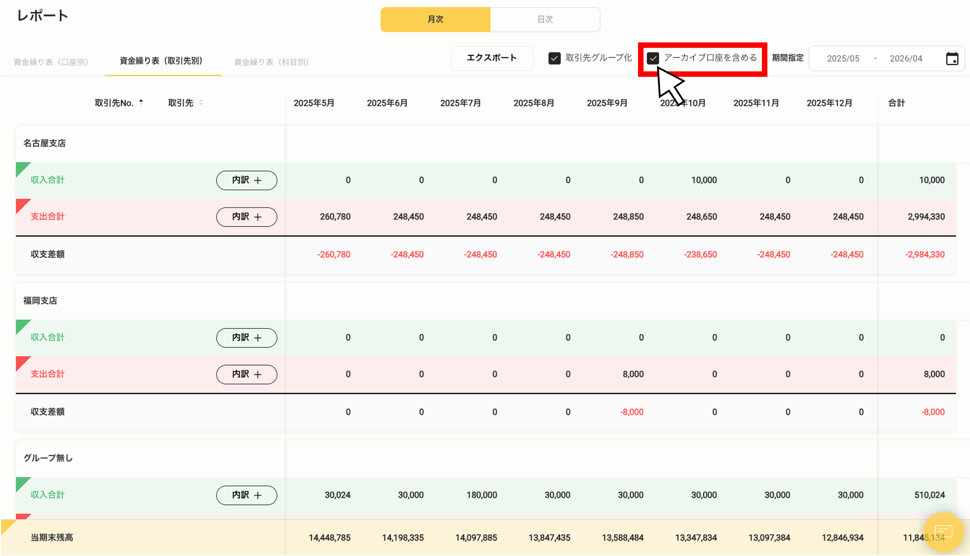Select the 月次 view tab
970x556 pixels.
click(x=435, y=19)
